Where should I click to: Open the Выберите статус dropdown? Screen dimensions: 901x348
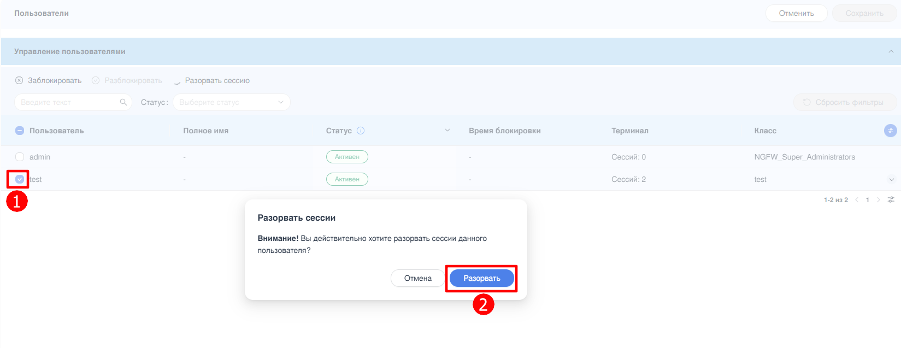[x=231, y=102]
